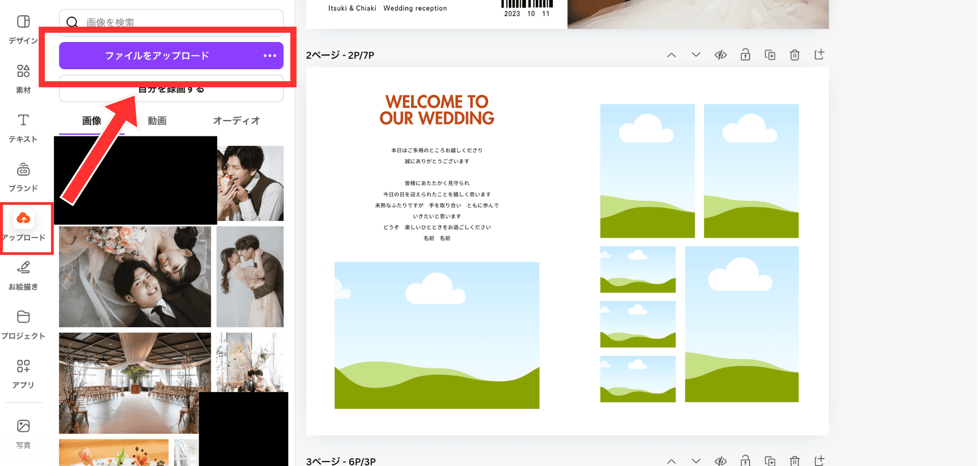Open the デザイン sidebar panel
The height and width of the screenshot is (466, 978).
[23, 29]
